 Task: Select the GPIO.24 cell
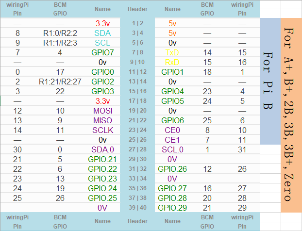coord(102,188)
